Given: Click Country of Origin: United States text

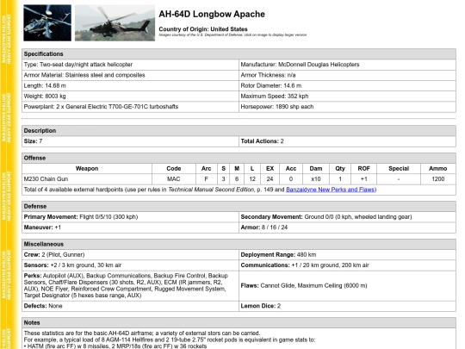Looking at the screenshot, I should click(x=203, y=29).
